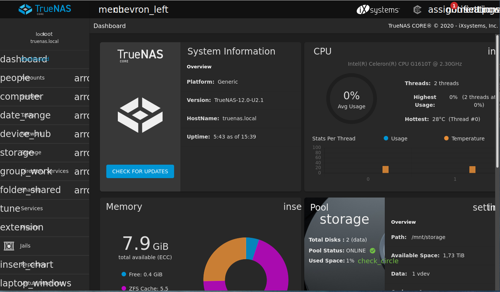This screenshot has width=500, height=292.
Task: Click the blue Free memory legend dot
Action: (x=124, y=274)
